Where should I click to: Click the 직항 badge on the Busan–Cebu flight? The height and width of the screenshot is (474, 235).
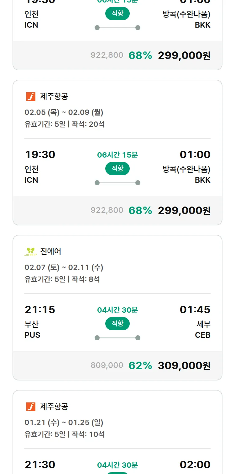point(118,324)
